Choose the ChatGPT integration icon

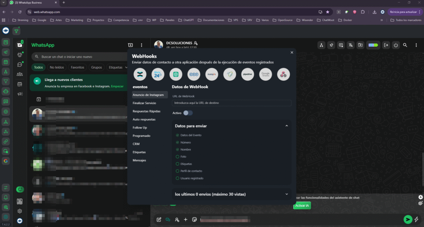click(x=176, y=74)
